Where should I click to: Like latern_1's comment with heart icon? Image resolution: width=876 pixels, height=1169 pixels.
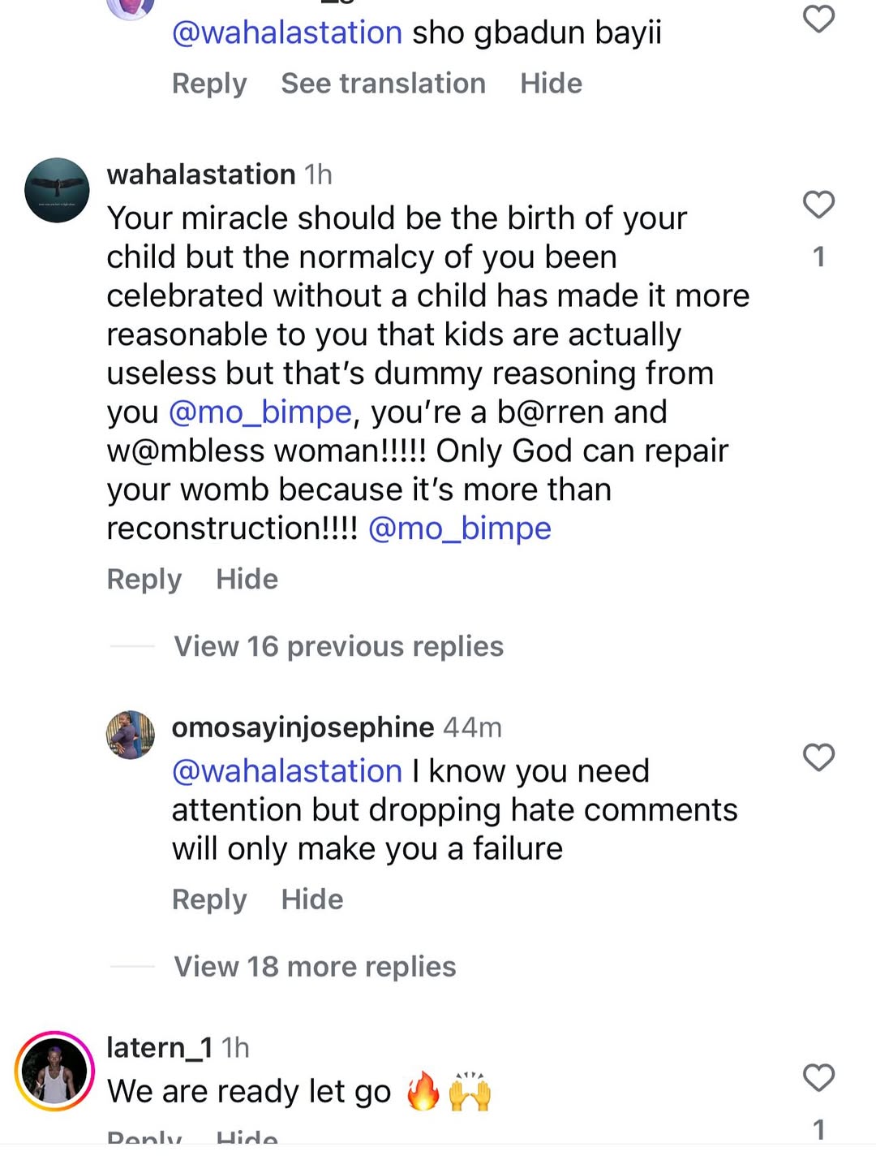click(x=818, y=1078)
